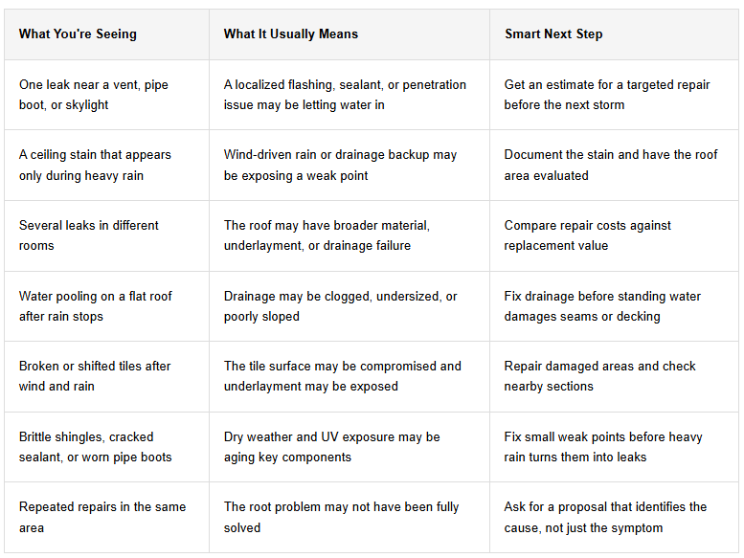Click the ceiling stain heavy rain cell
The height and width of the screenshot is (558, 744).
(x=106, y=165)
